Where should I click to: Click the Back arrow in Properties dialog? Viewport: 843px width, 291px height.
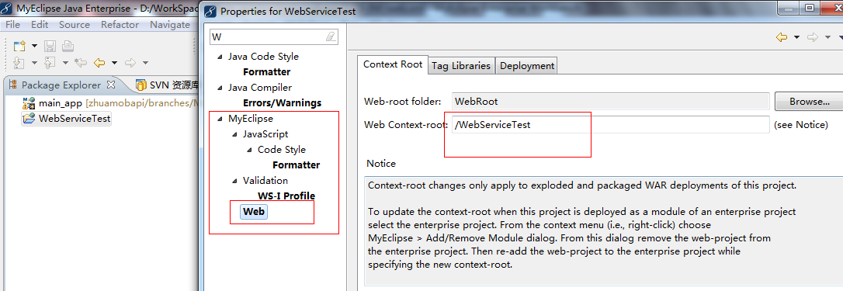[x=781, y=37]
